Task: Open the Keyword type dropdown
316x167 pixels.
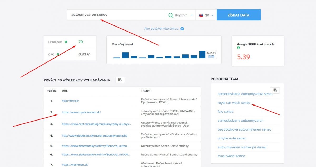Action: tap(181, 15)
